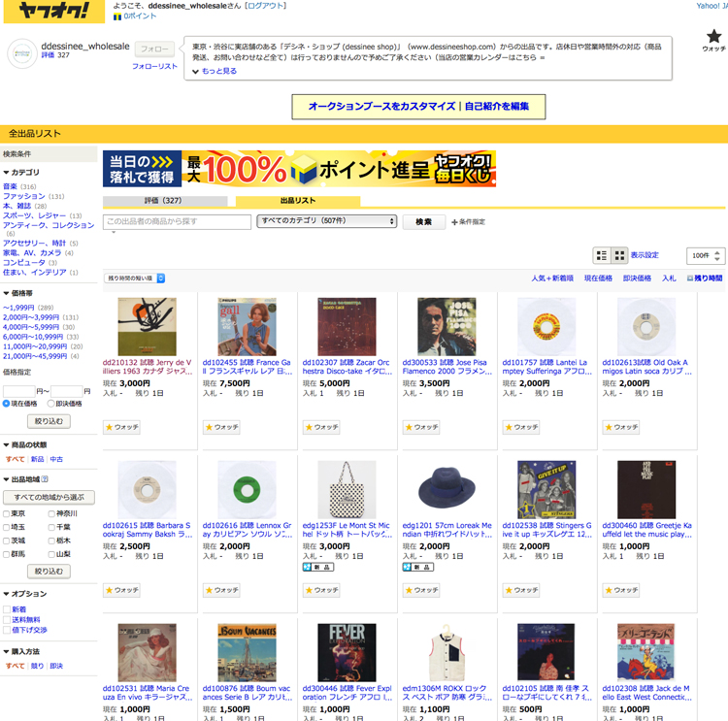Check the 千葉 region checkbox

(x=51, y=527)
